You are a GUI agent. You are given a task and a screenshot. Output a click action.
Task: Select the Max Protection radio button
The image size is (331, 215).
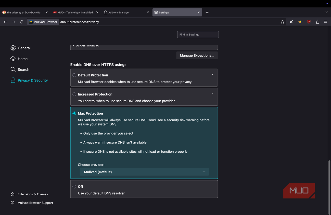[x=74, y=113]
